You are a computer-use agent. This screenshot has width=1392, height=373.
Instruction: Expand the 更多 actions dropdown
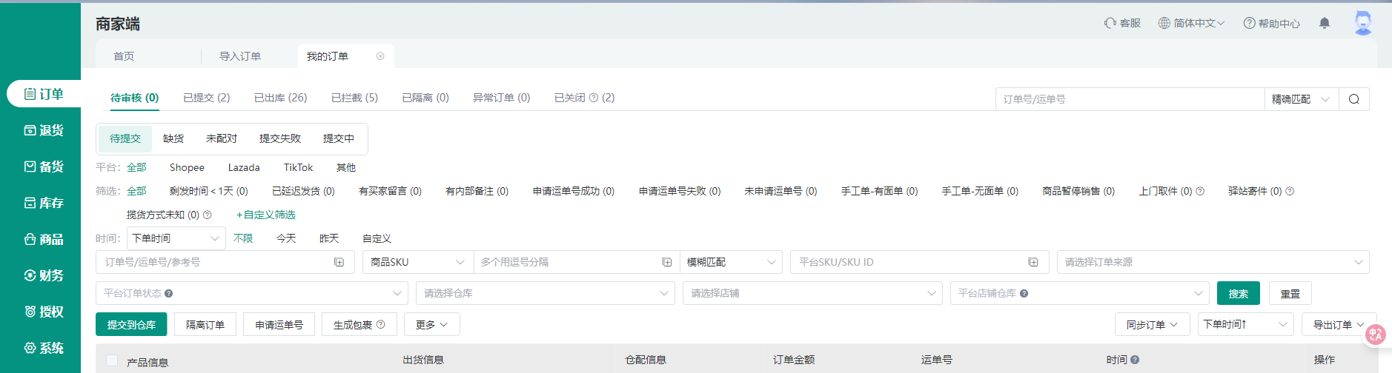tap(432, 324)
